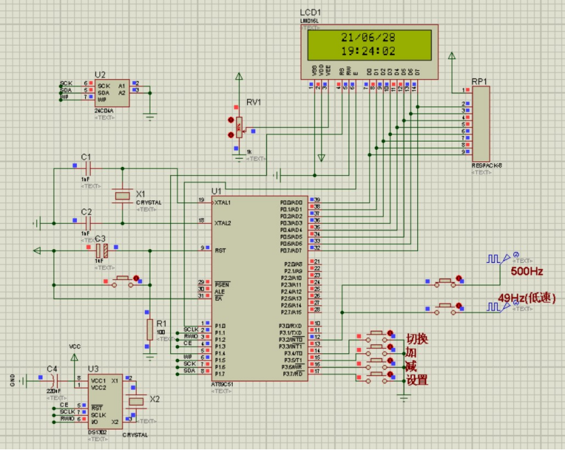Screen dimensions: 565x450
Task: Select the power arrow above RV1
Action: click(239, 76)
